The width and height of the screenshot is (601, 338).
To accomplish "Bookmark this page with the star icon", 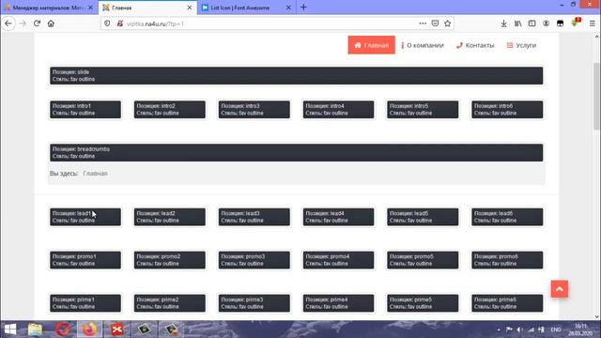I will coord(447,23).
